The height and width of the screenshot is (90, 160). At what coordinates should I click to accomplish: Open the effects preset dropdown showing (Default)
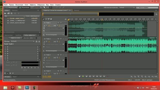click(x=22, y=41)
